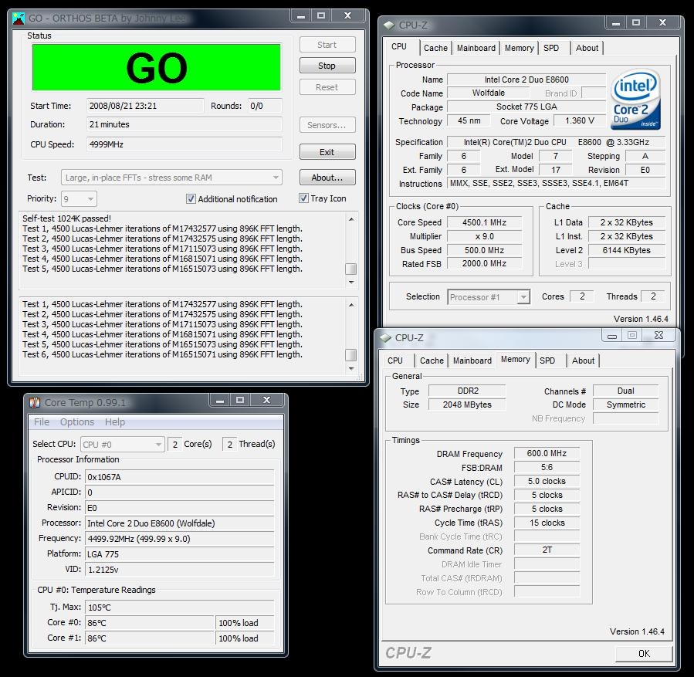The width and height of the screenshot is (694, 677).
Task: Close the upper CPU-Z window
Action: (662, 24)
